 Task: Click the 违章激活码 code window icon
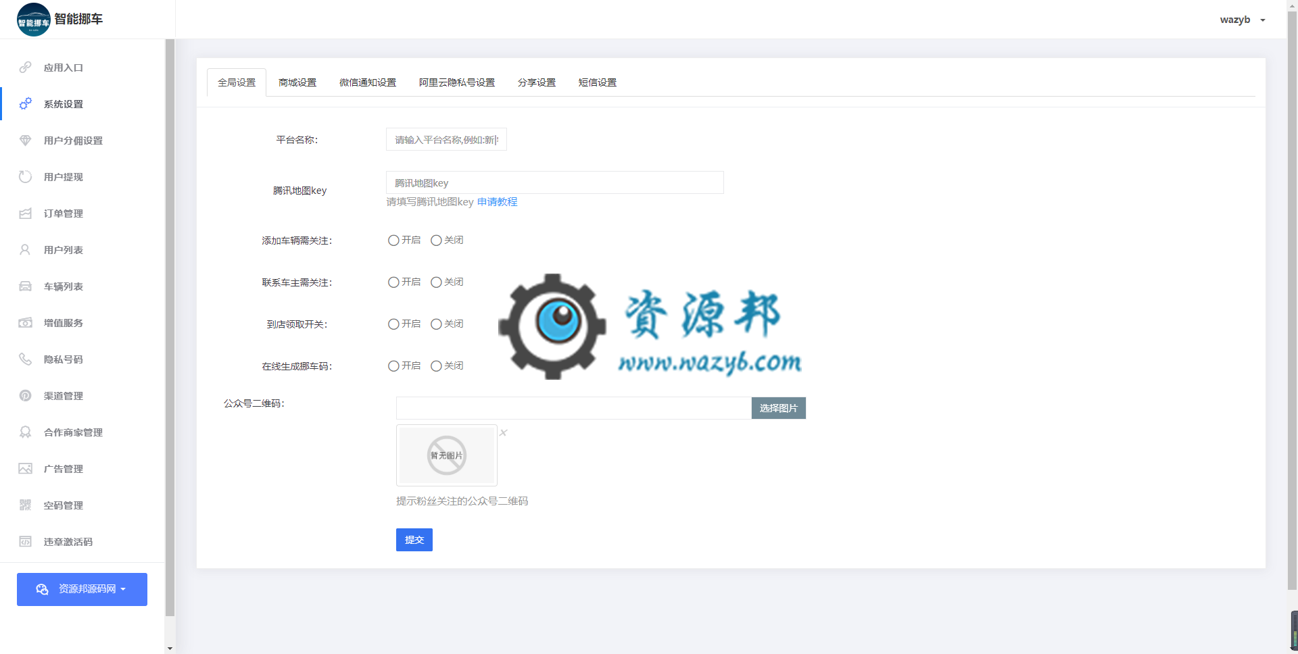click(x=25, y=542)
